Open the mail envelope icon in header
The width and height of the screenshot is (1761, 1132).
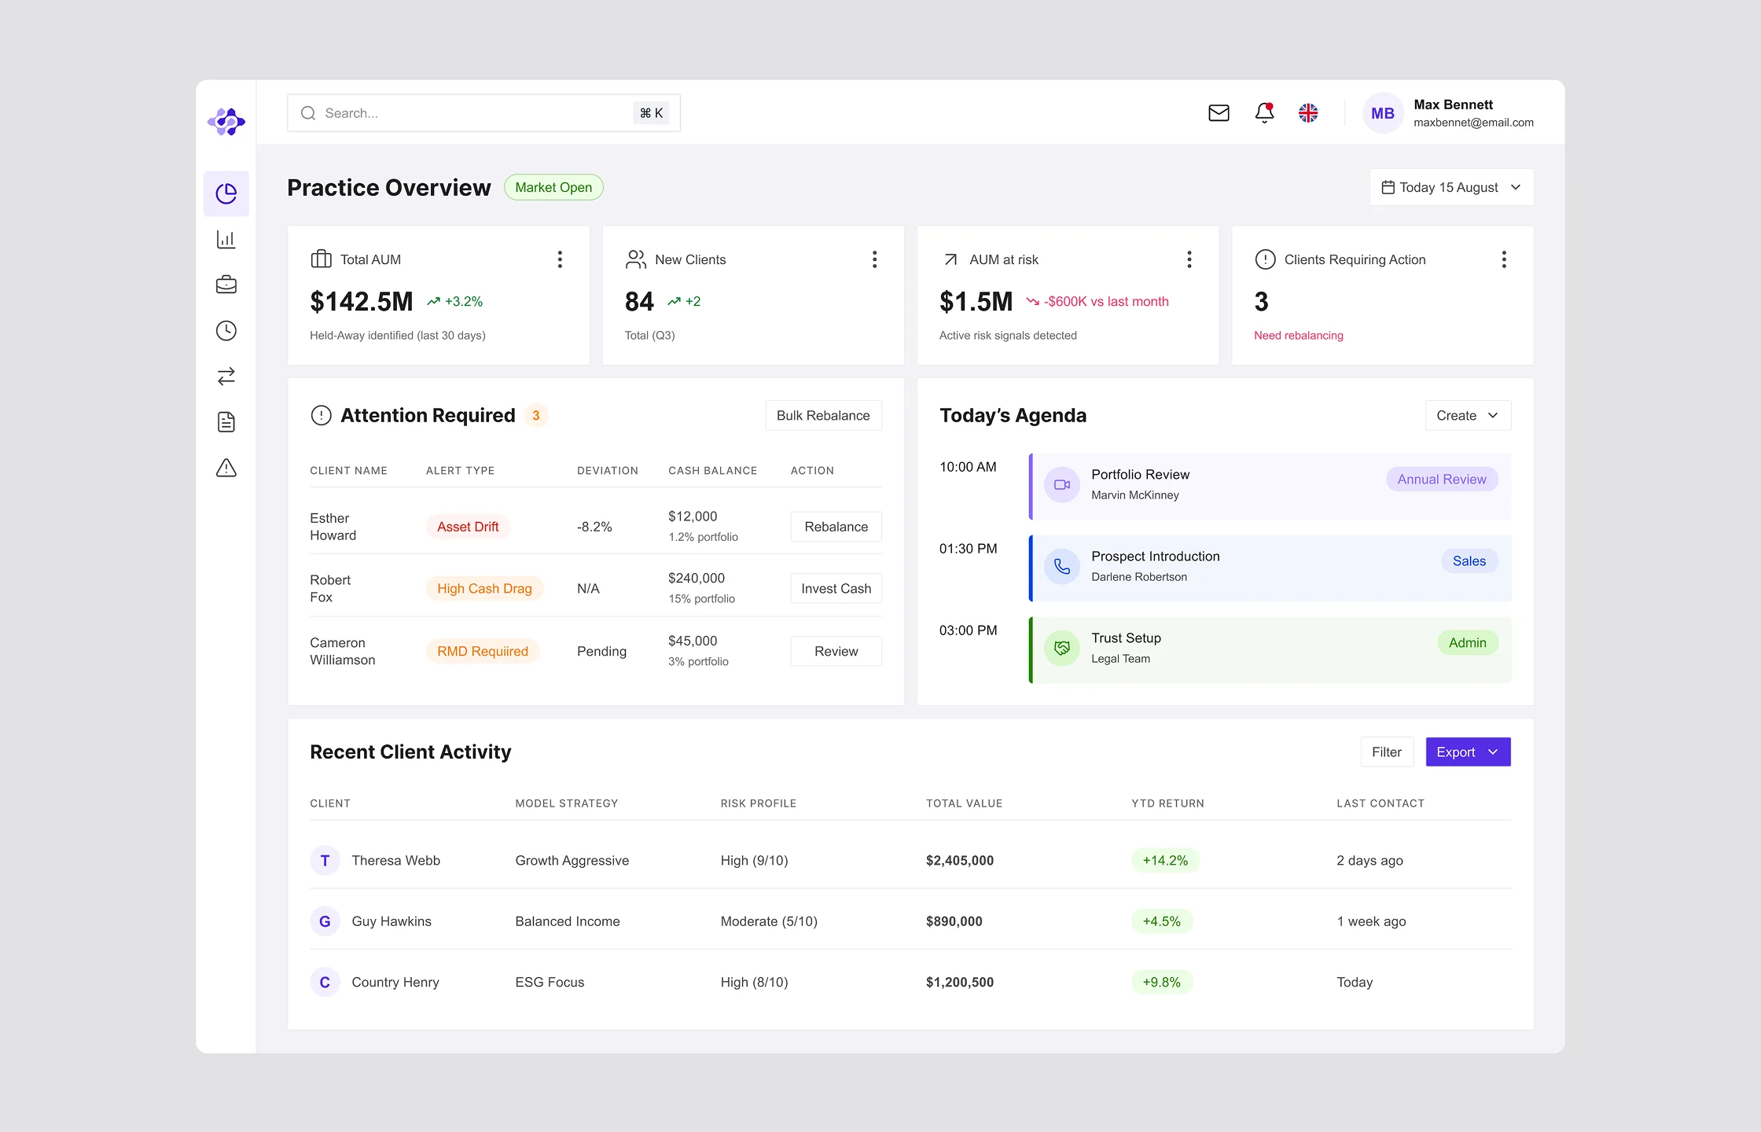[1219, 112]
